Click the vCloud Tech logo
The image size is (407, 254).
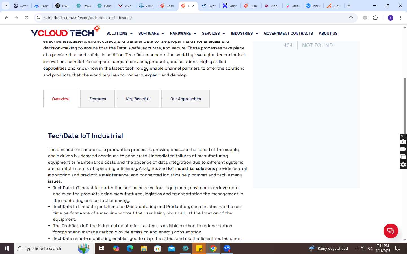pos(65,32)
